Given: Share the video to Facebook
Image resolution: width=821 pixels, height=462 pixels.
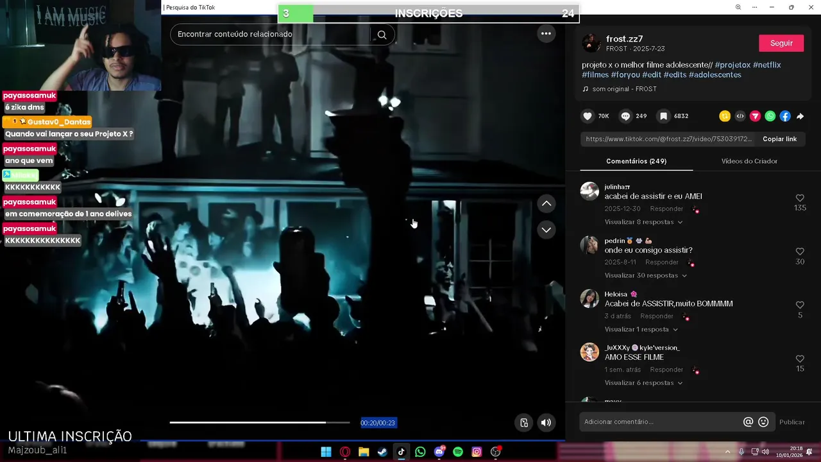Looking at the screenshot, I should pyautogui.click(x=785, y=116).
